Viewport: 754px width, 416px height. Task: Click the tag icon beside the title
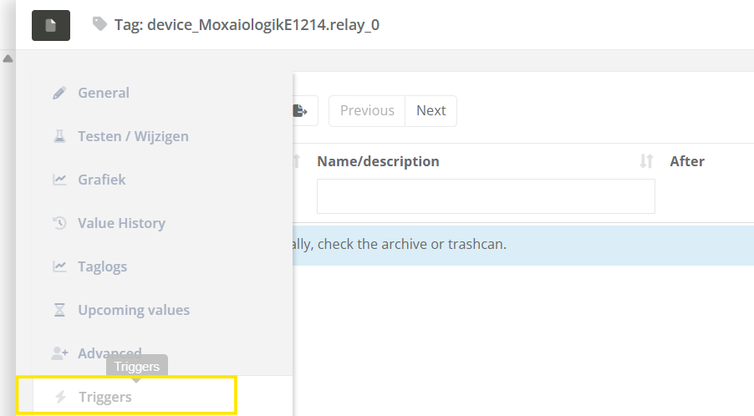(100, 24)
